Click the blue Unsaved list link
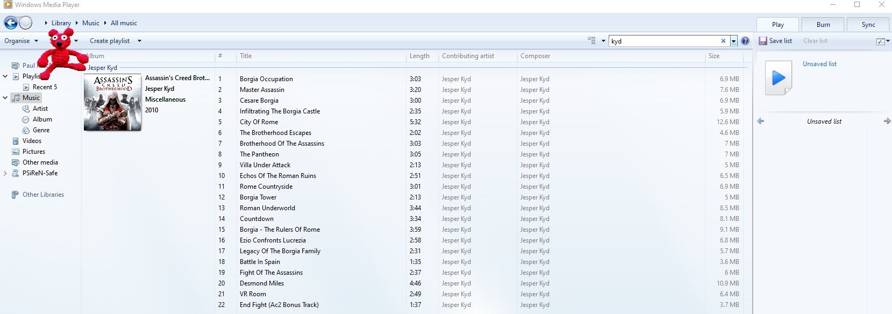 click(819, 64)
